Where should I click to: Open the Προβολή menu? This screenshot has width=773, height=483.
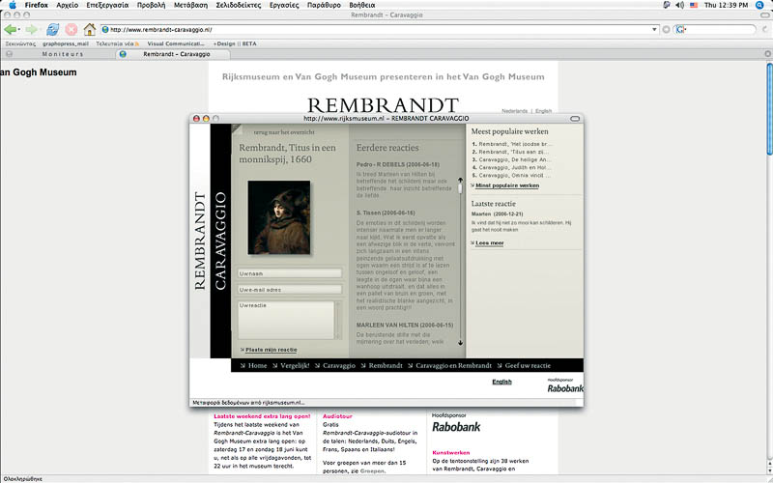pyautogui.click(x=151, y=5)
